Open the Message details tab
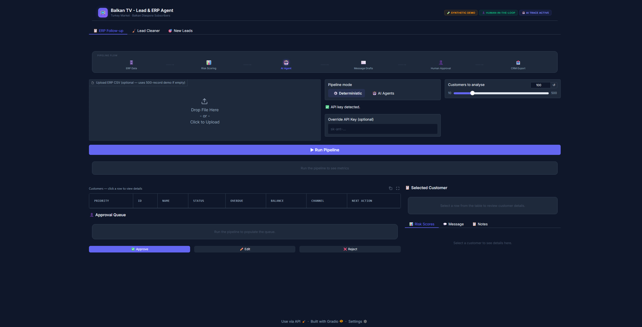Viewport: 642px width, 327px height. [x=453, y=224]
